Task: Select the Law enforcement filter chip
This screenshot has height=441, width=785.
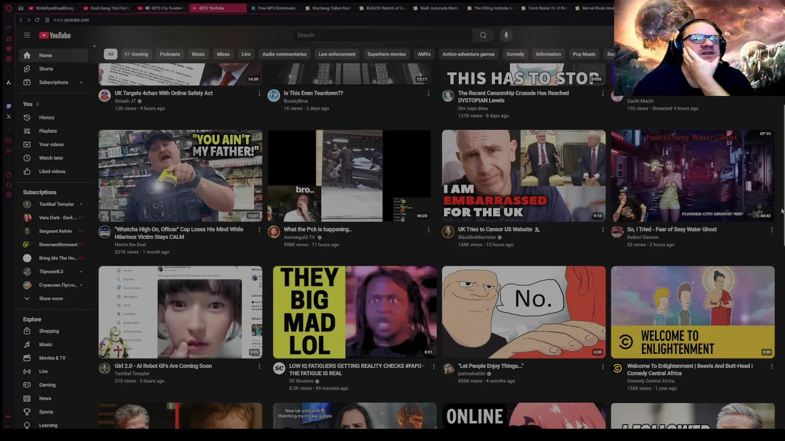Action: click(x=337, y=54)
